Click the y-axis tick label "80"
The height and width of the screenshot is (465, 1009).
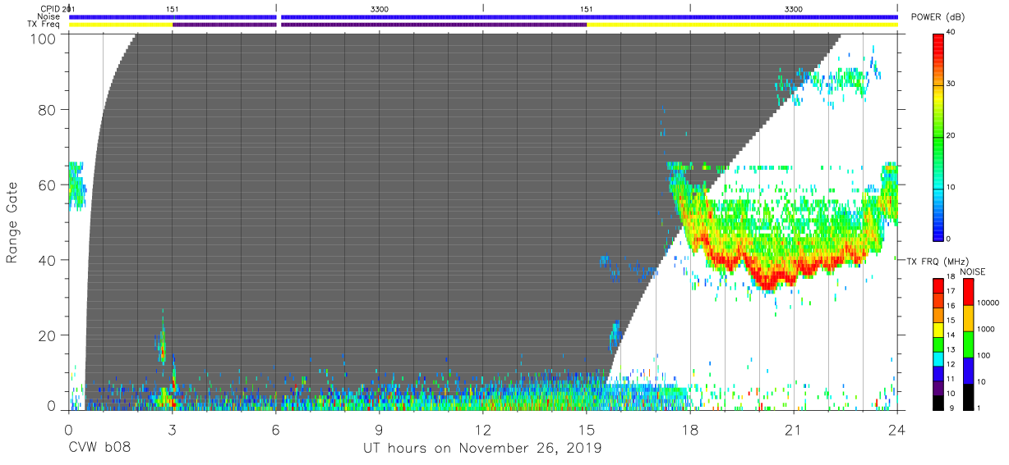point(48,110)
